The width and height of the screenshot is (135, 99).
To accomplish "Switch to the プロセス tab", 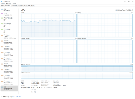I will point(2,6).
